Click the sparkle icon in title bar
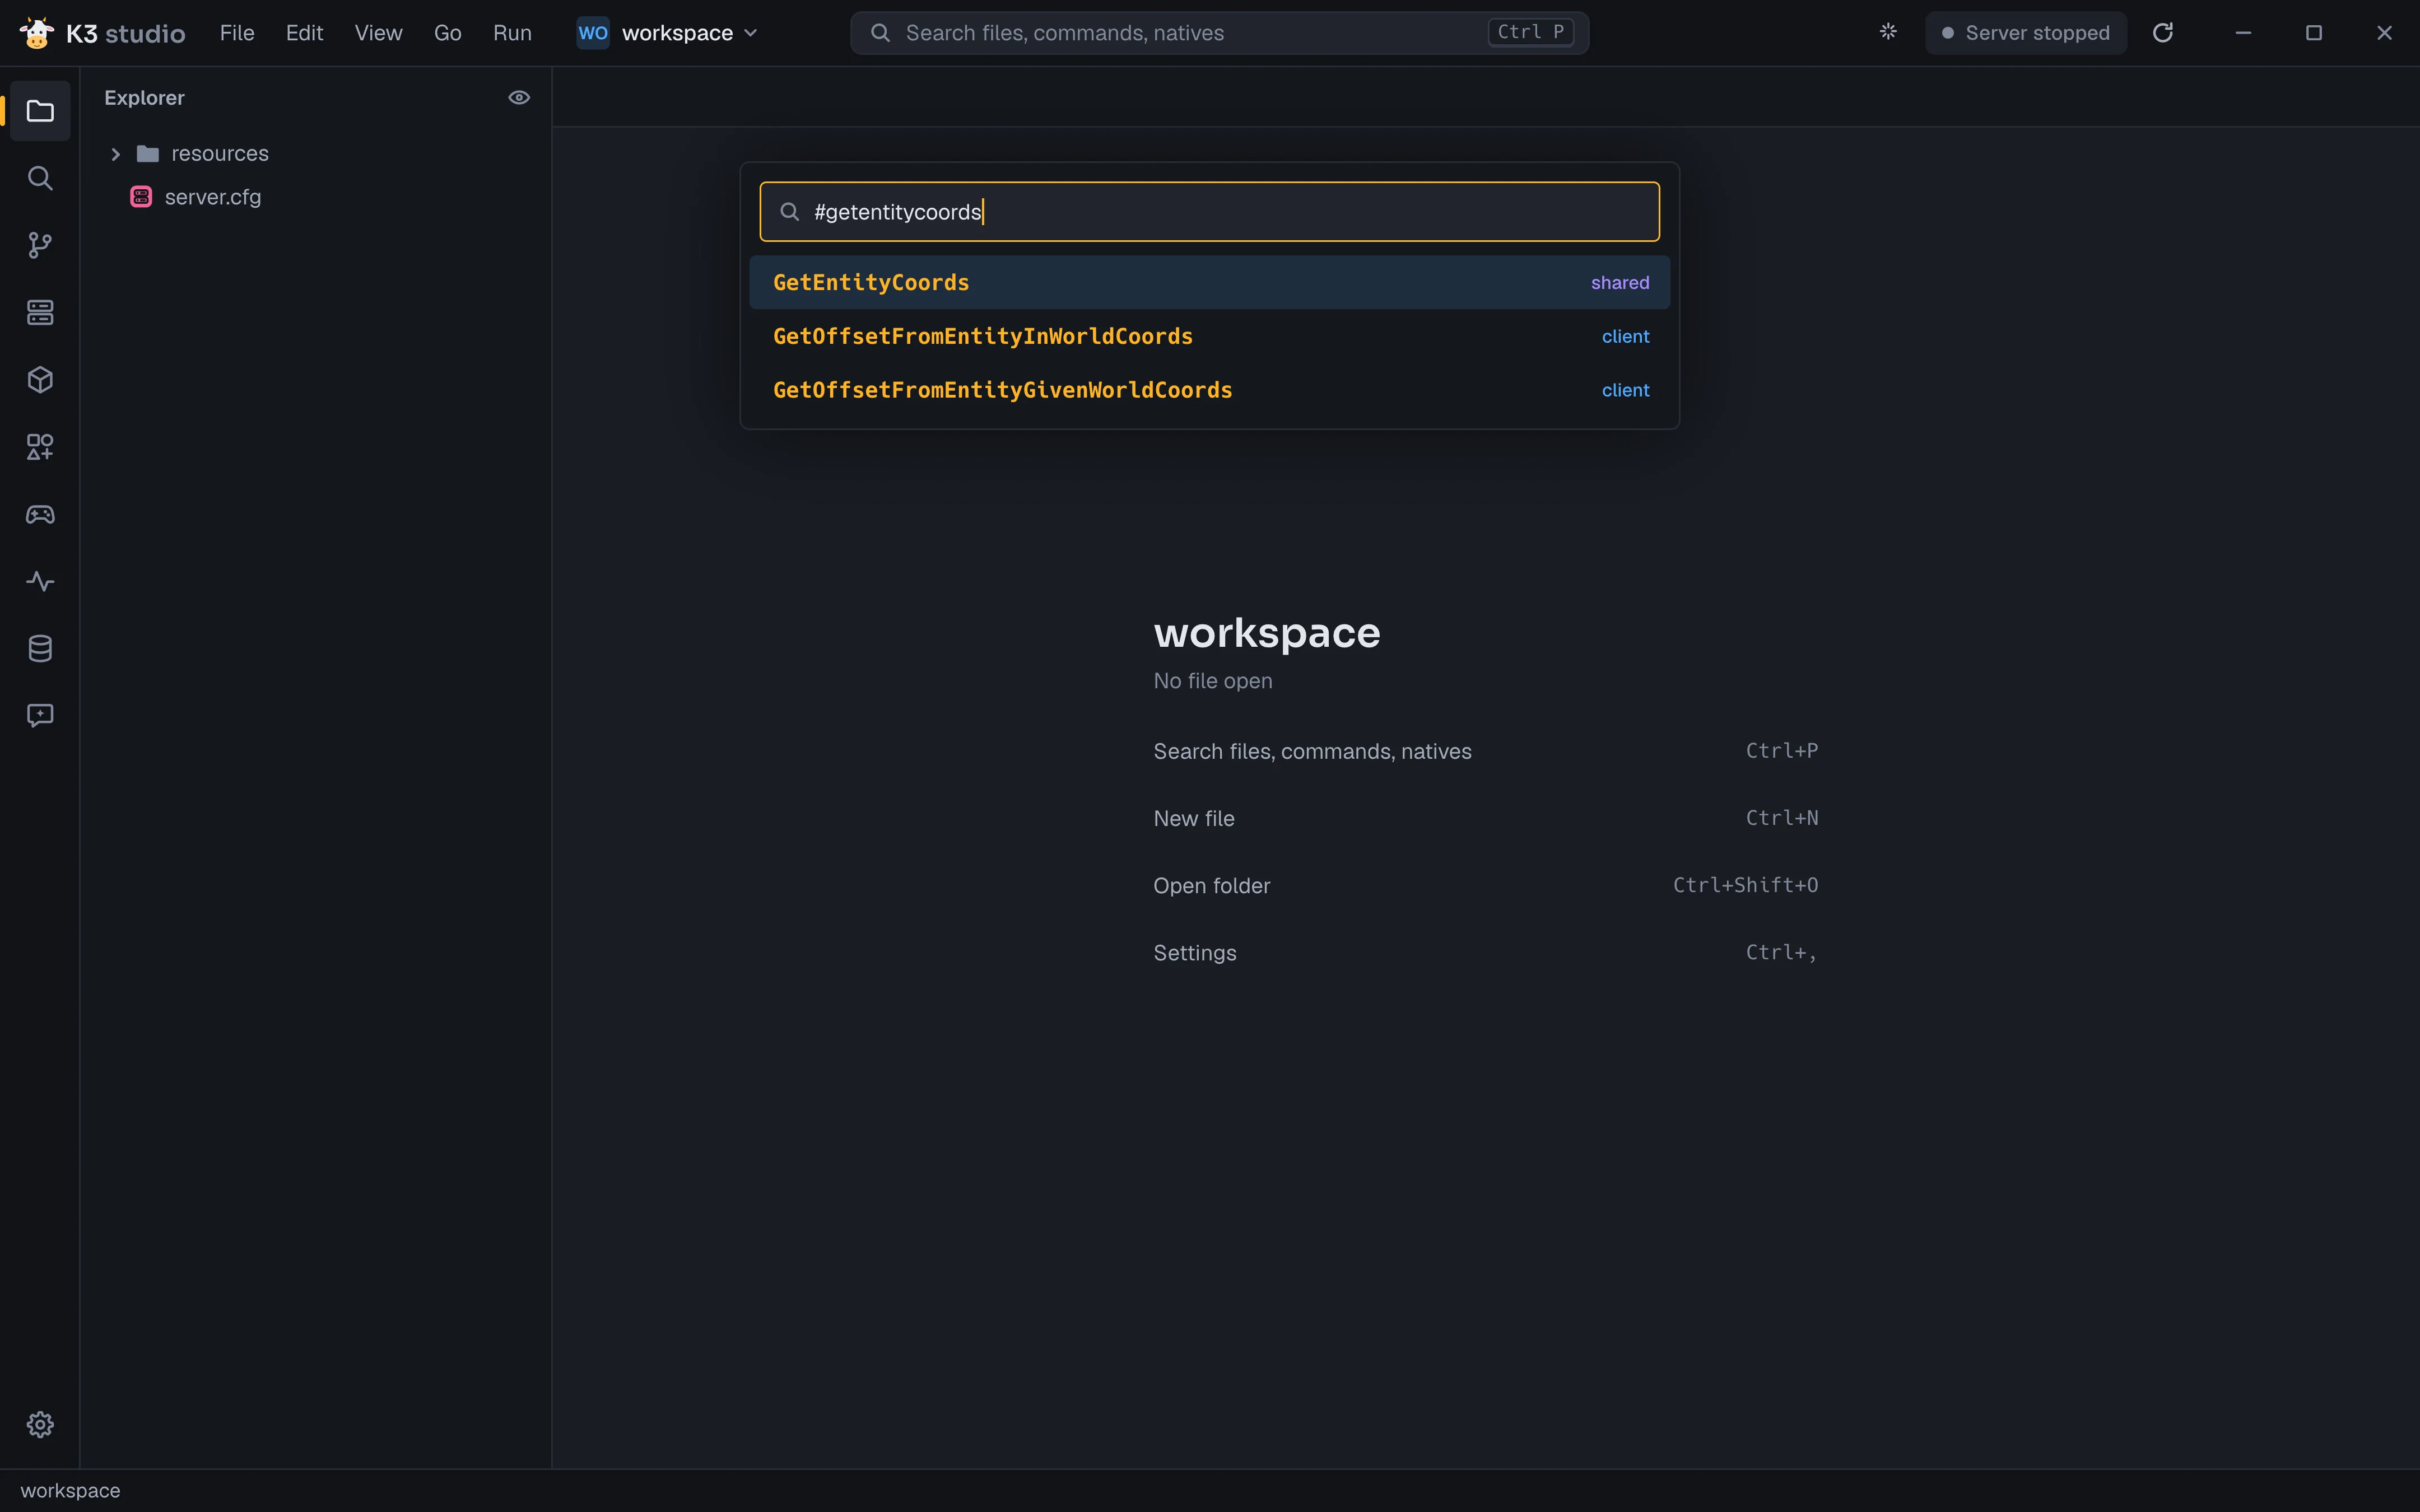2420x1512 pixels. pyautogui.click(x=1888, y=32)
